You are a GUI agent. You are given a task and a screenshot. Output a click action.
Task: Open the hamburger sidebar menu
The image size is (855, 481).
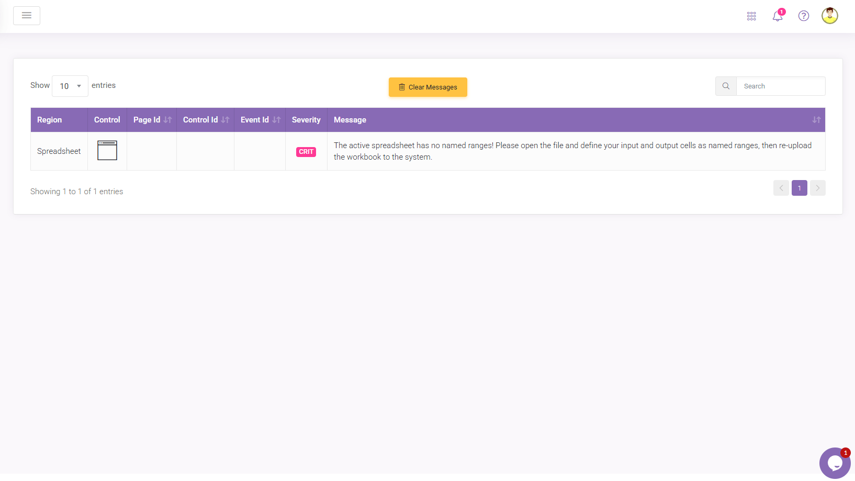[27, 16]
